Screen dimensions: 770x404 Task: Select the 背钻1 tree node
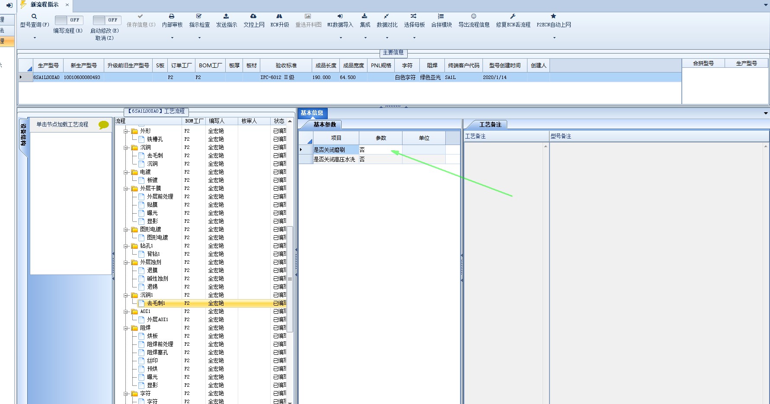(x=153, y=254)
